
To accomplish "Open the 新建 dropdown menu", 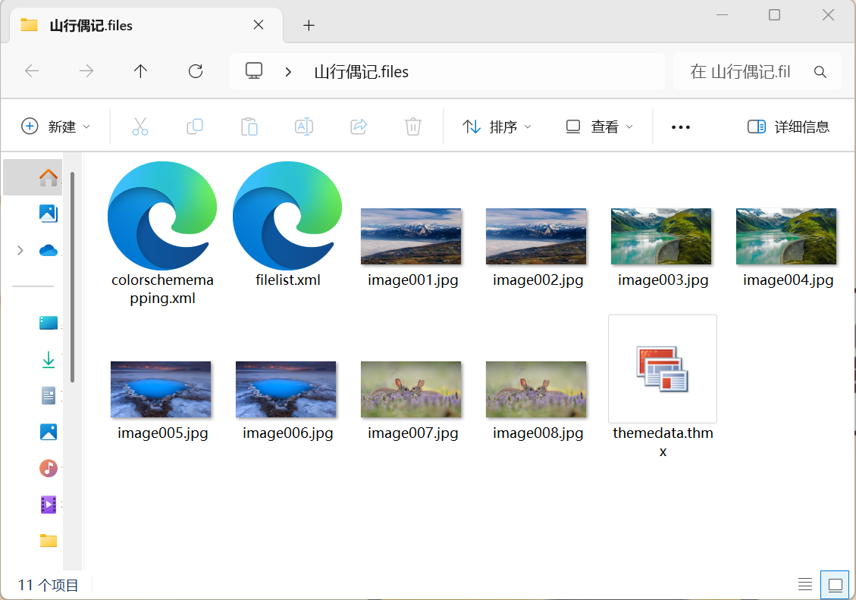I will click(57, 127).
